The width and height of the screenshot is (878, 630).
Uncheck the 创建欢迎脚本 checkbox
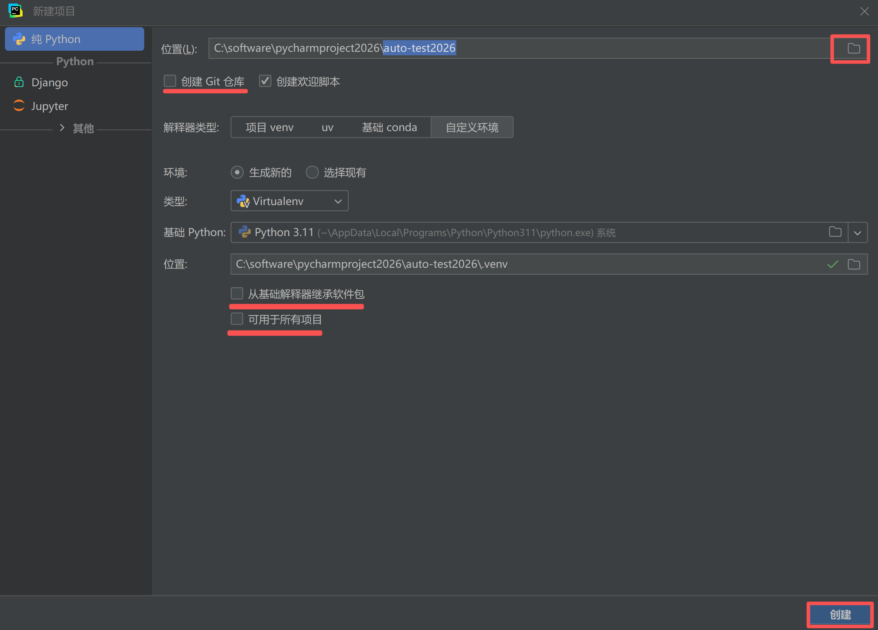[265, 81]
